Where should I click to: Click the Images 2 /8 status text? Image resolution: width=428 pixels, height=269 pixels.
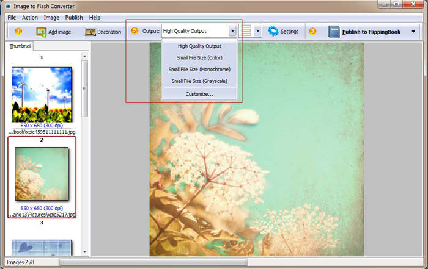coord(20,262)
